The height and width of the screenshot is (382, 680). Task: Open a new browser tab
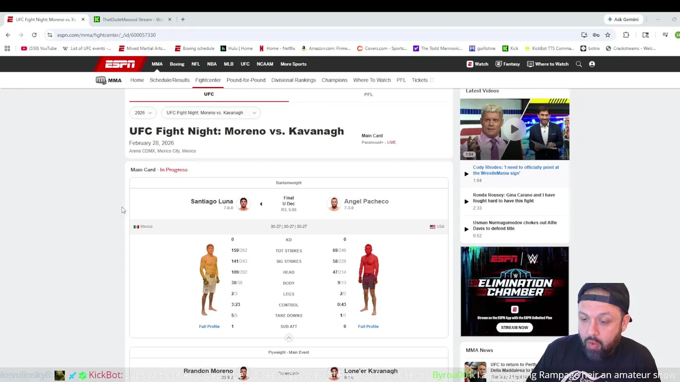(x=183, y=20)
